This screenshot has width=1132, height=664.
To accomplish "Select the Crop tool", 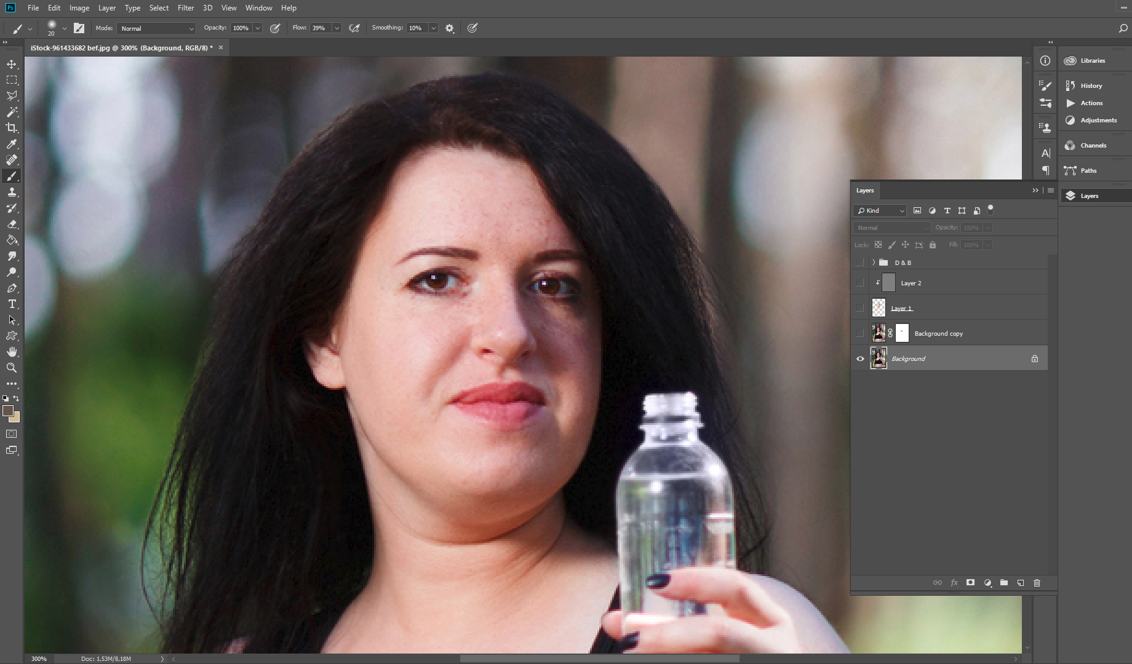I will tap(12, 128).
